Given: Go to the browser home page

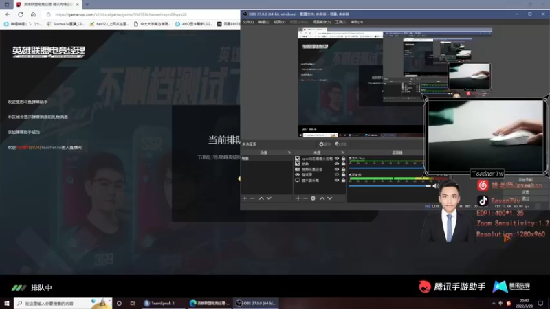Looking at the screenshot, I should point(33,14).
